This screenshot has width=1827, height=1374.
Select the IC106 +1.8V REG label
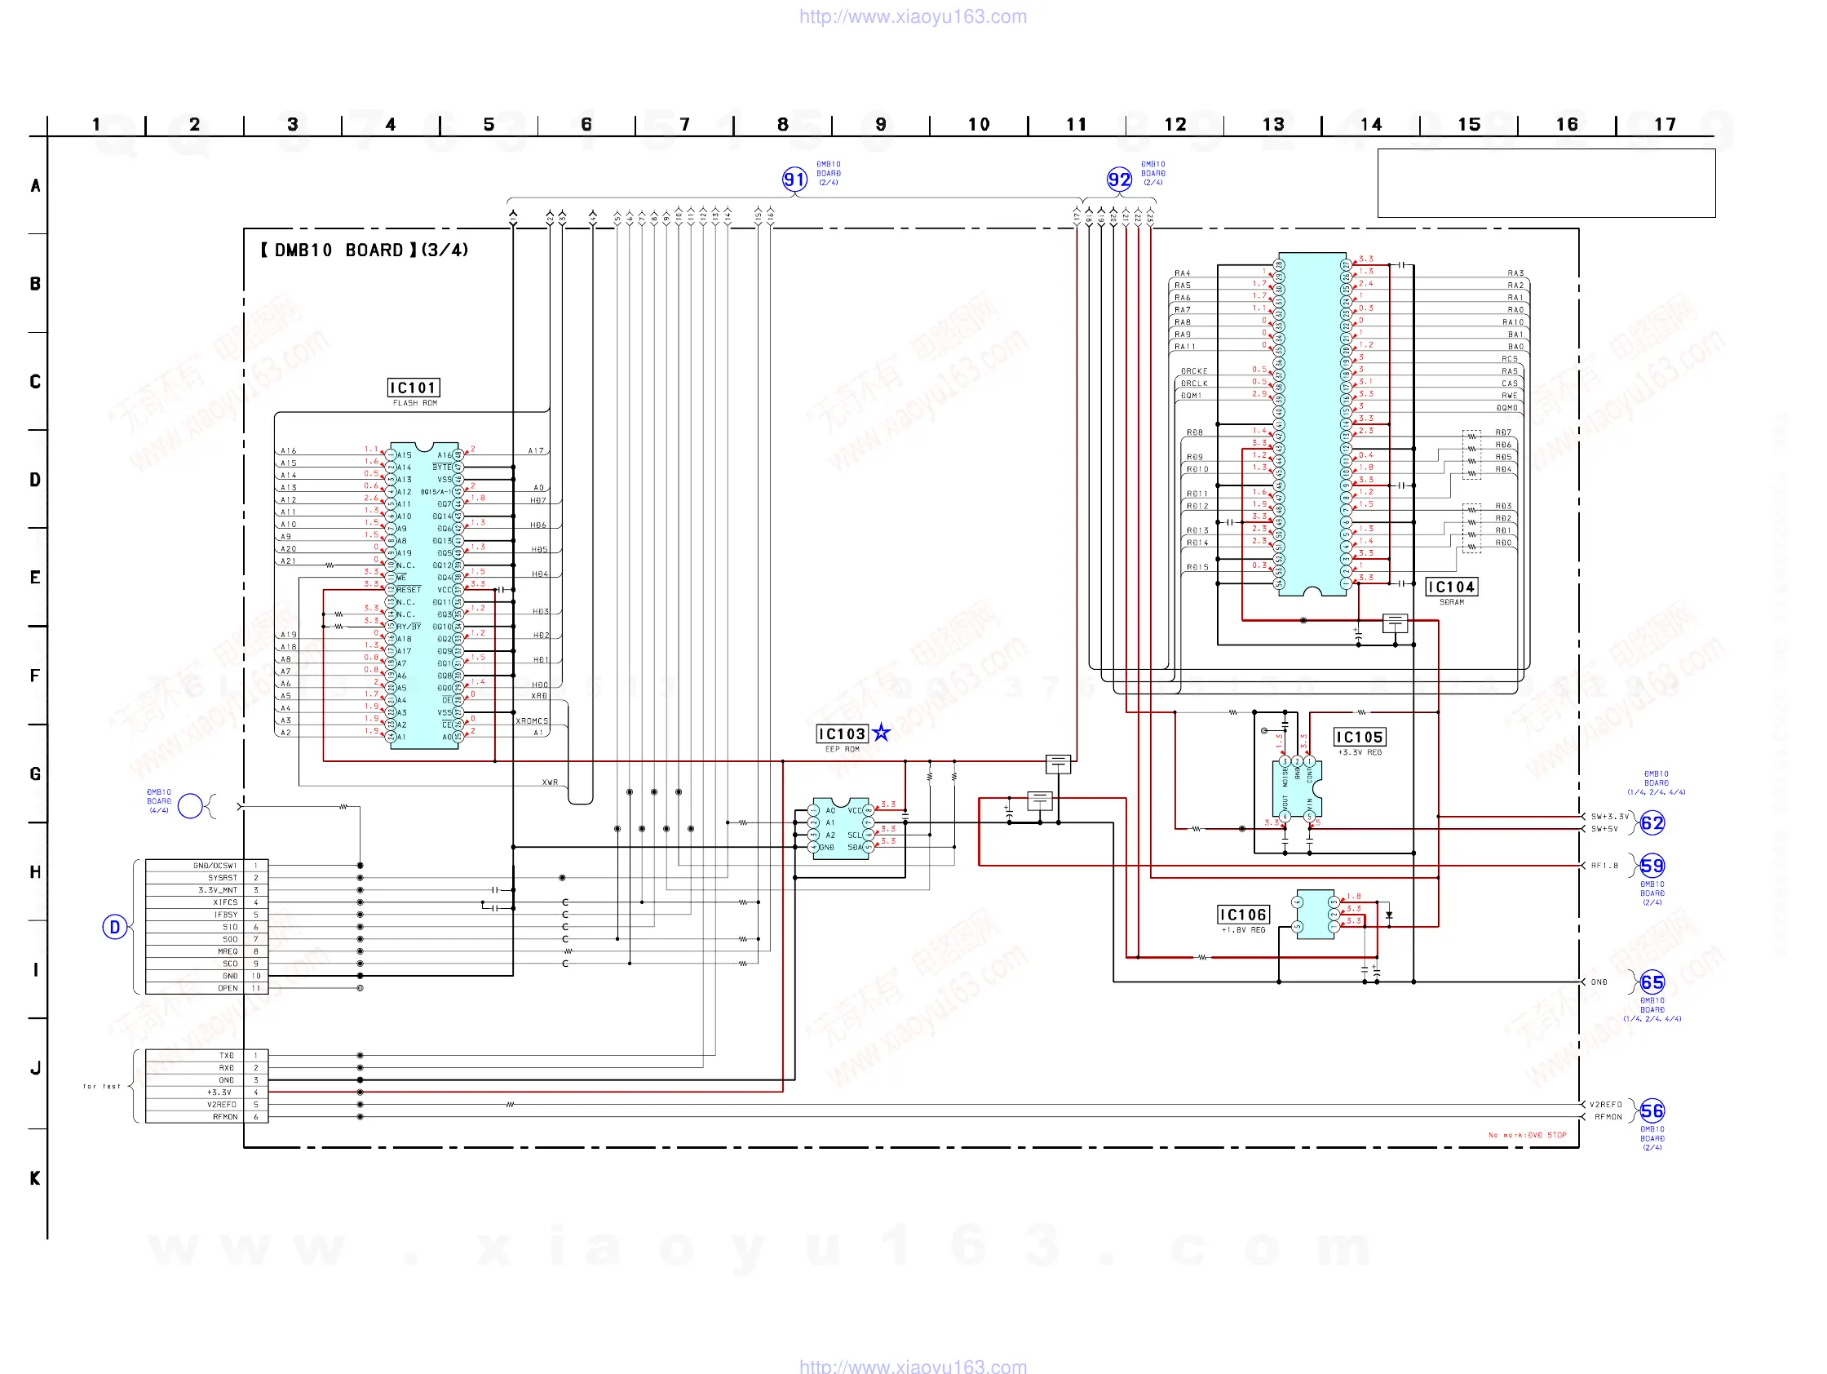[1242, 915]
